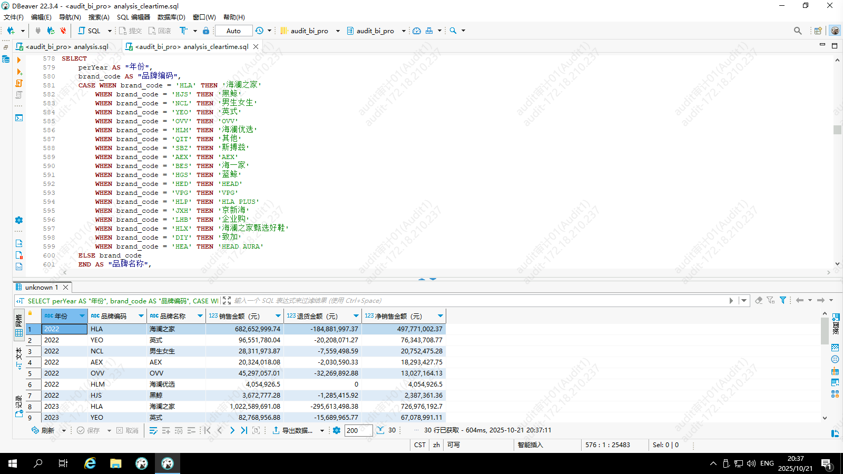Viewport: 843px width, 474px height.
Task: Open the 年份 column filter dropdown
Action: 82,316
